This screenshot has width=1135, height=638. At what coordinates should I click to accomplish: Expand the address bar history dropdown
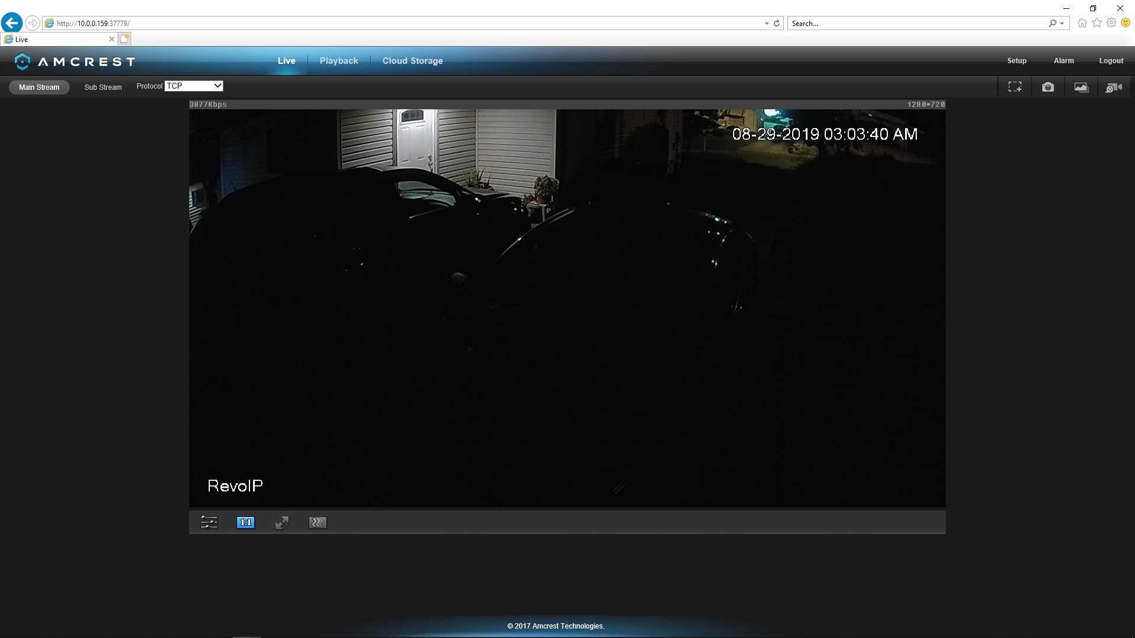pyautogui.click(x=767, y=24)
